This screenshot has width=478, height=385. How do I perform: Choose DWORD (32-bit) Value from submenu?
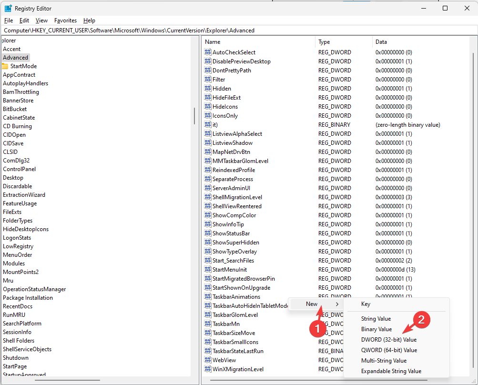tap(389, 340)
